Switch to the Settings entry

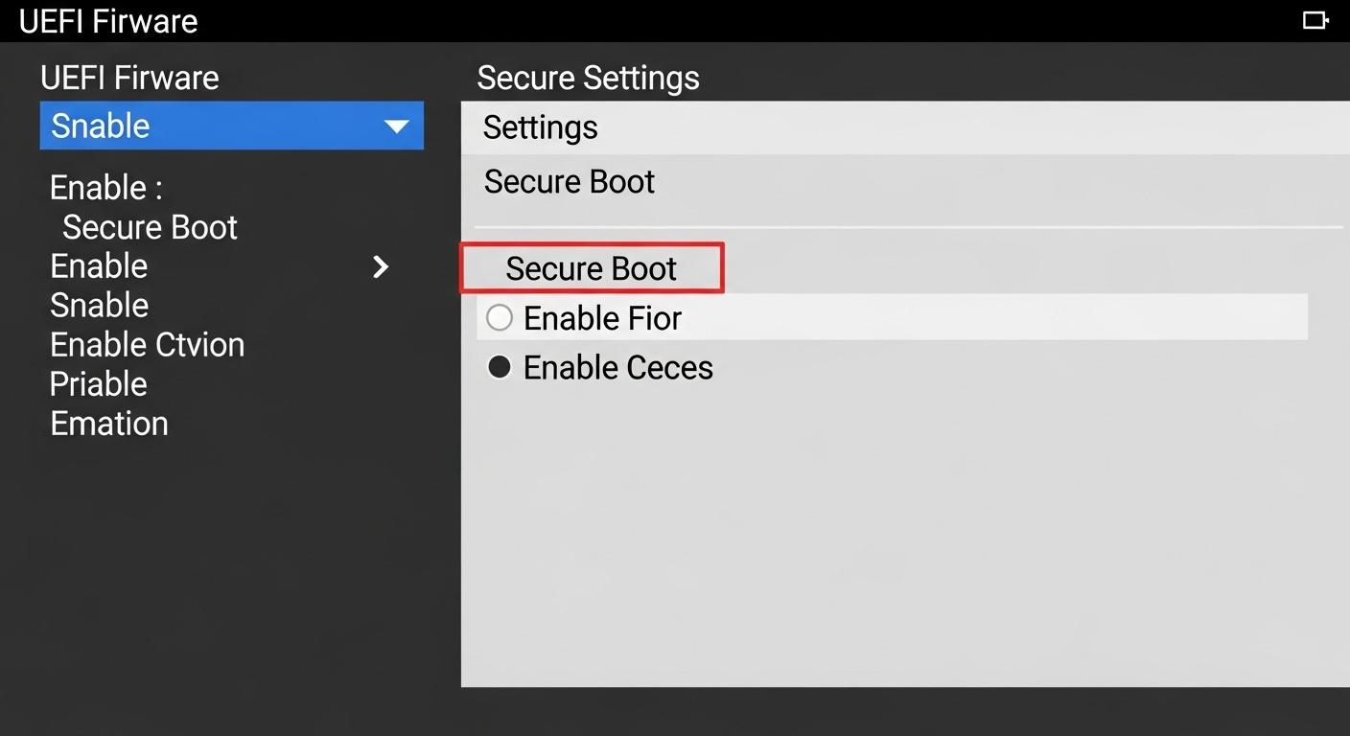pyautogui.click(x=540, y=126)
